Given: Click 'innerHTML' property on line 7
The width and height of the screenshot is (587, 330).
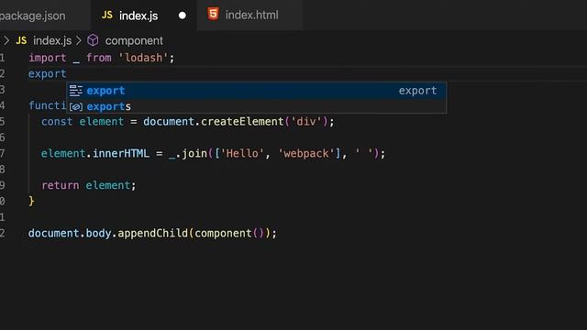Looking at the screenshot, I should (121, 153).
